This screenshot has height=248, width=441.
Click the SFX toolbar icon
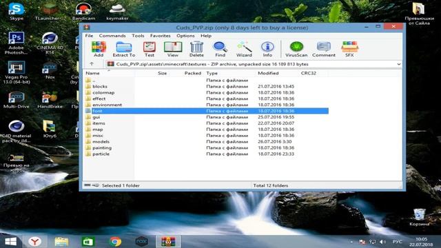pyautogui.click(x=349, y=49)
